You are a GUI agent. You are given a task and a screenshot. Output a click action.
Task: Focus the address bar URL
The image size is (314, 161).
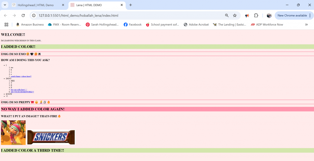coord(78,16)
